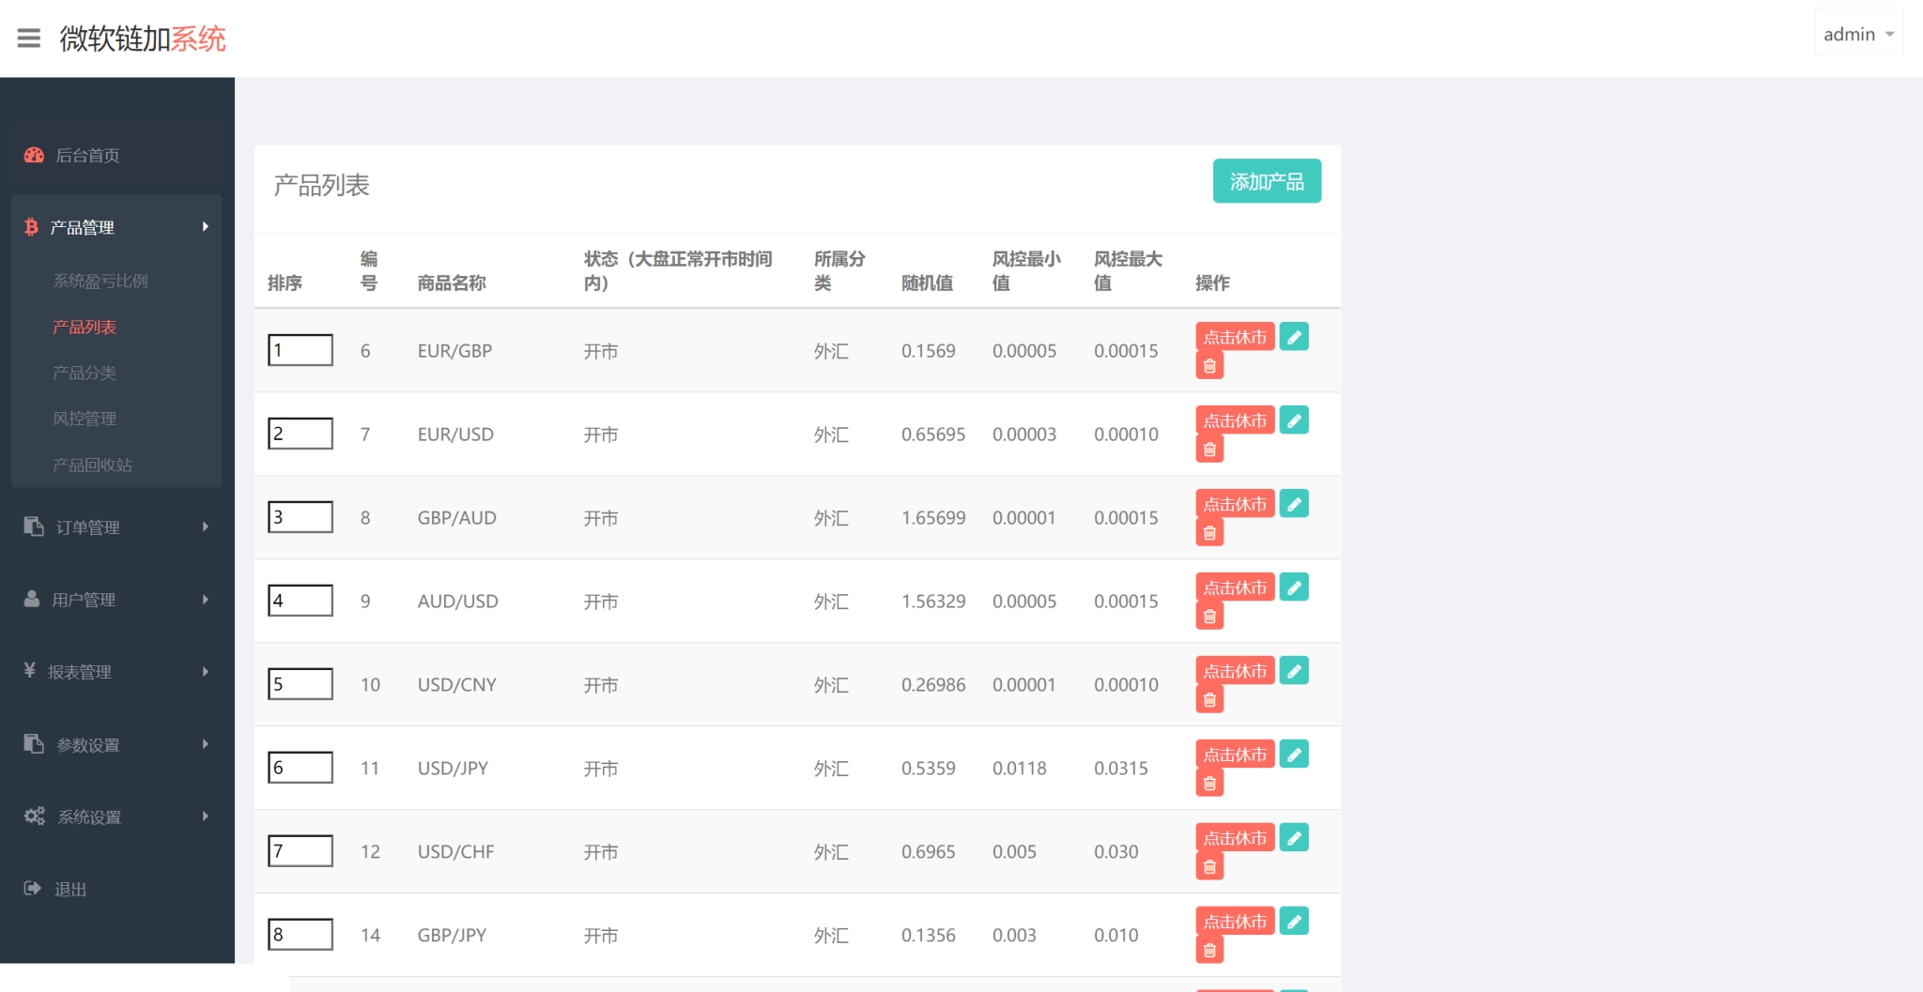1923x992 pixels.
Task: Switch USD/JPY to closed with 点击休市
Action: pyautogui.click(x=1235, y=755)
